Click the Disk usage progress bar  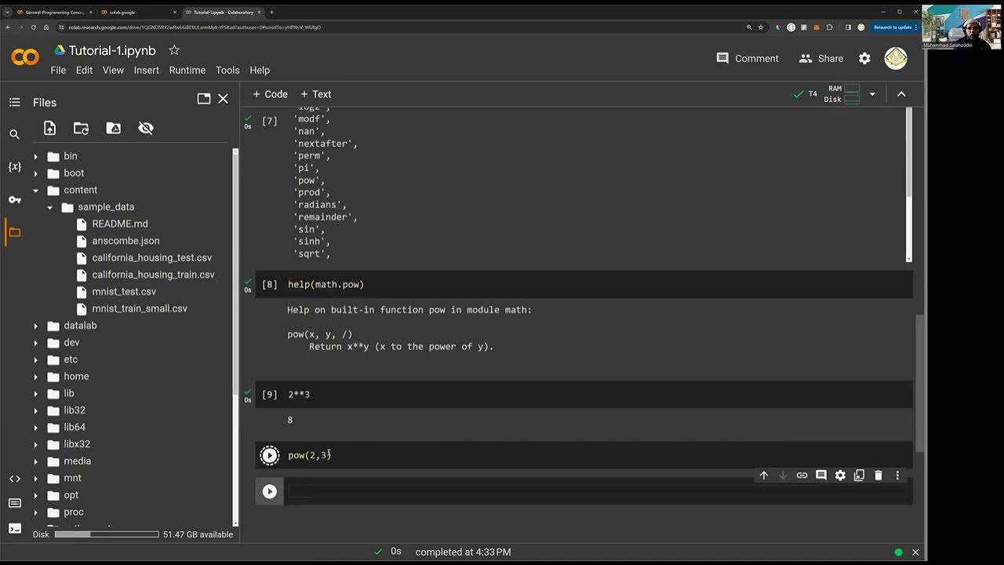click(x=107, y=534)
